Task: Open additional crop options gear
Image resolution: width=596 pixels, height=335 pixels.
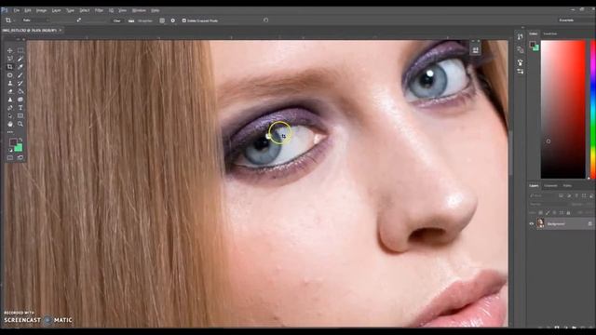Action: pyautogui.click(x=173, y=20)
